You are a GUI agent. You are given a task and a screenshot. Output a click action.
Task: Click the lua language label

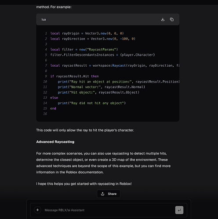coord(44,19)
